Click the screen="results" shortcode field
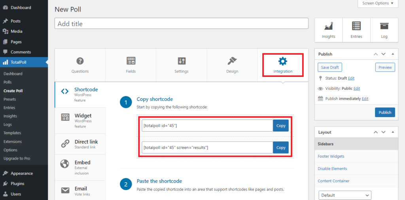Viewport: 405px width, 200px height. (x=207, y=147)
